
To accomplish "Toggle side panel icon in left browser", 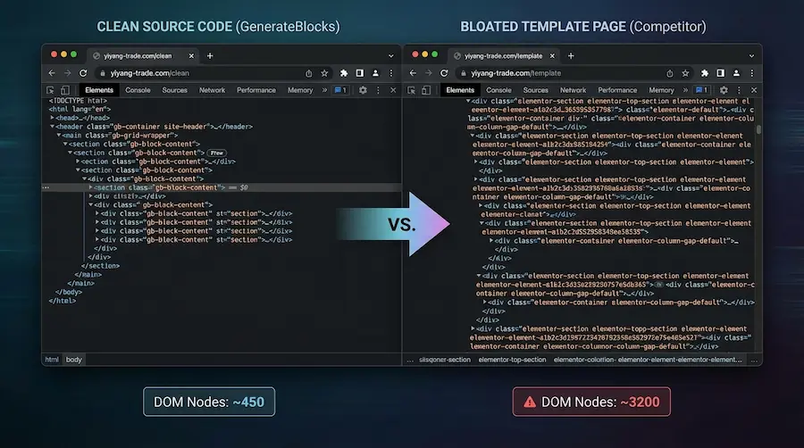I will 359,73.
